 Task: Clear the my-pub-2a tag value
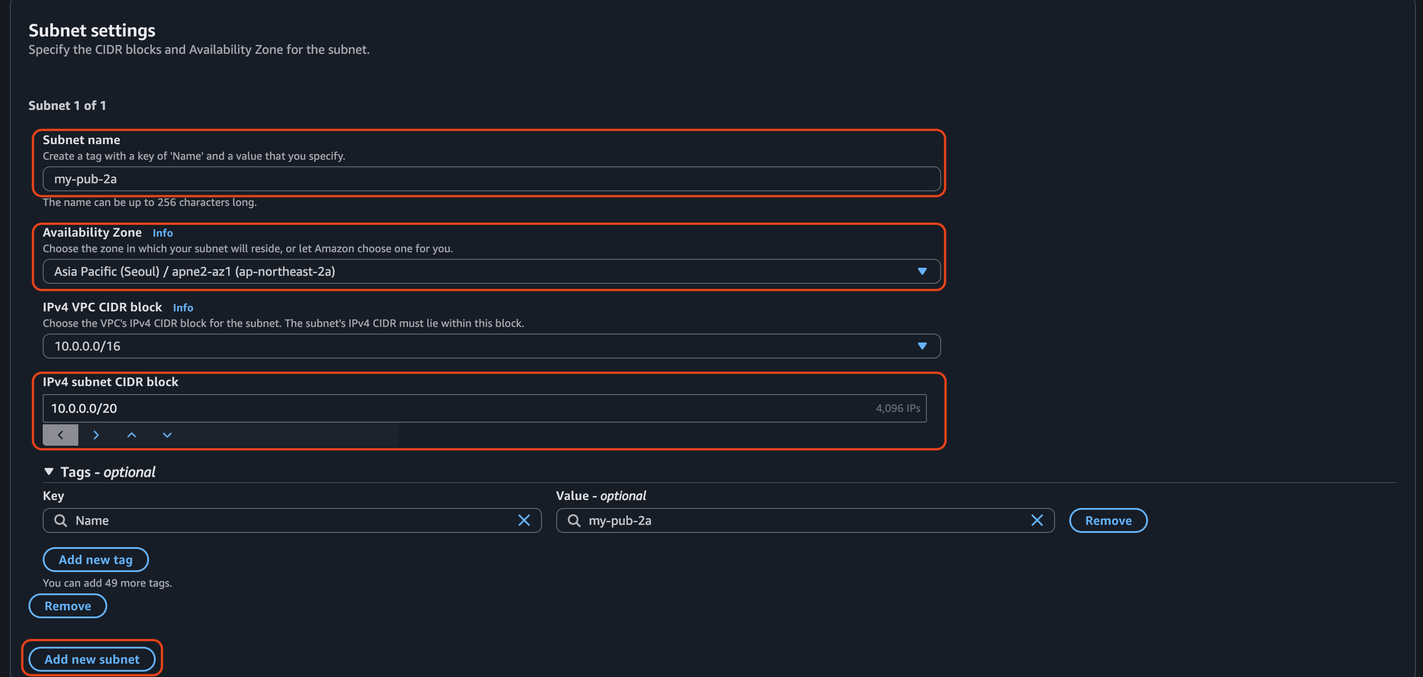coord(1037,520)
